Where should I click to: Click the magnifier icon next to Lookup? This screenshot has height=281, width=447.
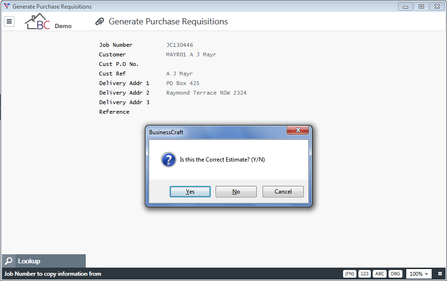click(9, 261)
